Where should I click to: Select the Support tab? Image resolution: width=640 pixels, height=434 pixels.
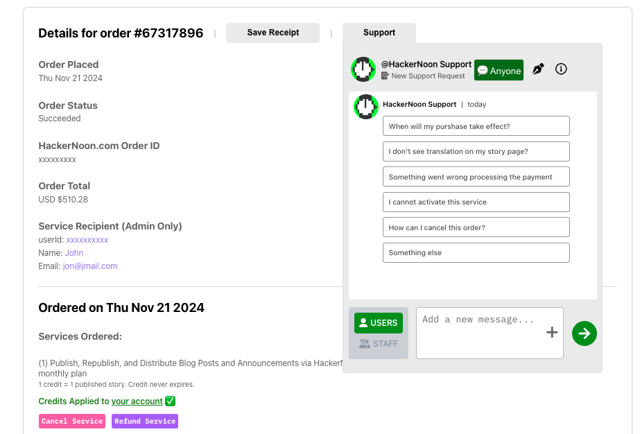pos(379,33)
